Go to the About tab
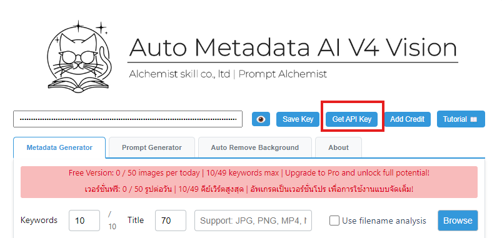The height and width of the screenshot is (238, 502). tap(338, 148)
